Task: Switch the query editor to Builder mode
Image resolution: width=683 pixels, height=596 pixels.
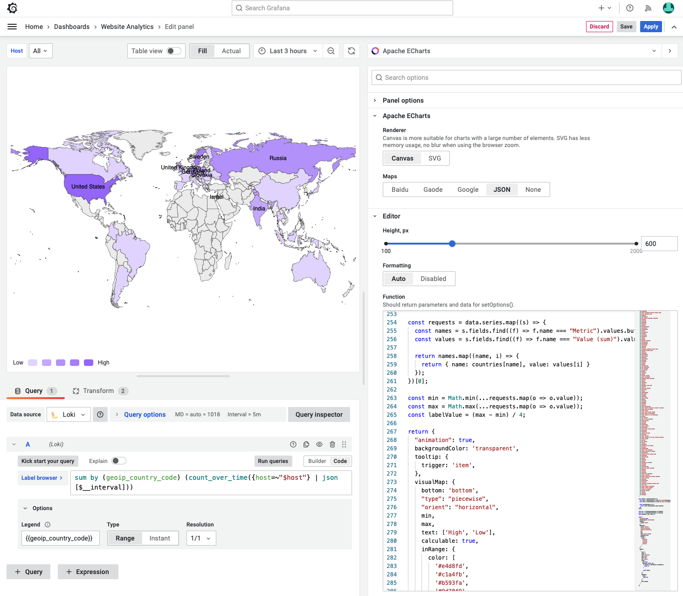Action: click(x=317, y=461)
